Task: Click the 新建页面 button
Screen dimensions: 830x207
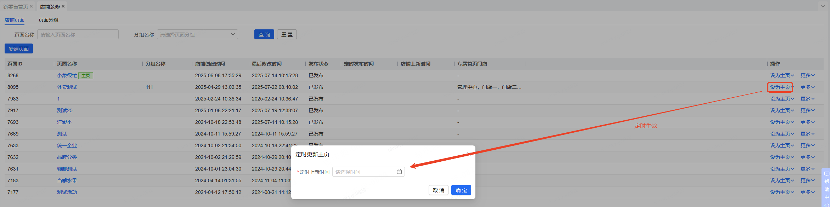Action: coord(19,49)
